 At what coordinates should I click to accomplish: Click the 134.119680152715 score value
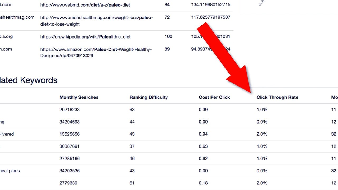coord(211,5)
